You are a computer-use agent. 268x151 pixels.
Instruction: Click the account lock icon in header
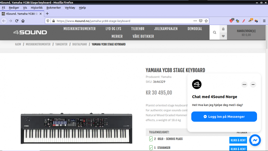(x=223, y=29)
